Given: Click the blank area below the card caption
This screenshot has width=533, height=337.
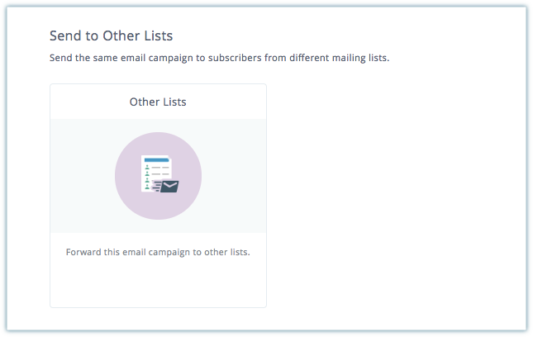Looking at the screenshot, I should (x=158, y=285).
